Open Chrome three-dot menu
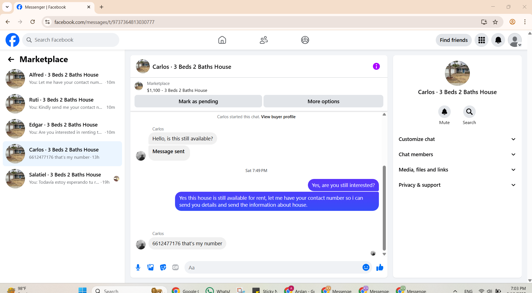The width and height of the screenshot is (532, 293). pyautogui.click(x=525, y=22)
